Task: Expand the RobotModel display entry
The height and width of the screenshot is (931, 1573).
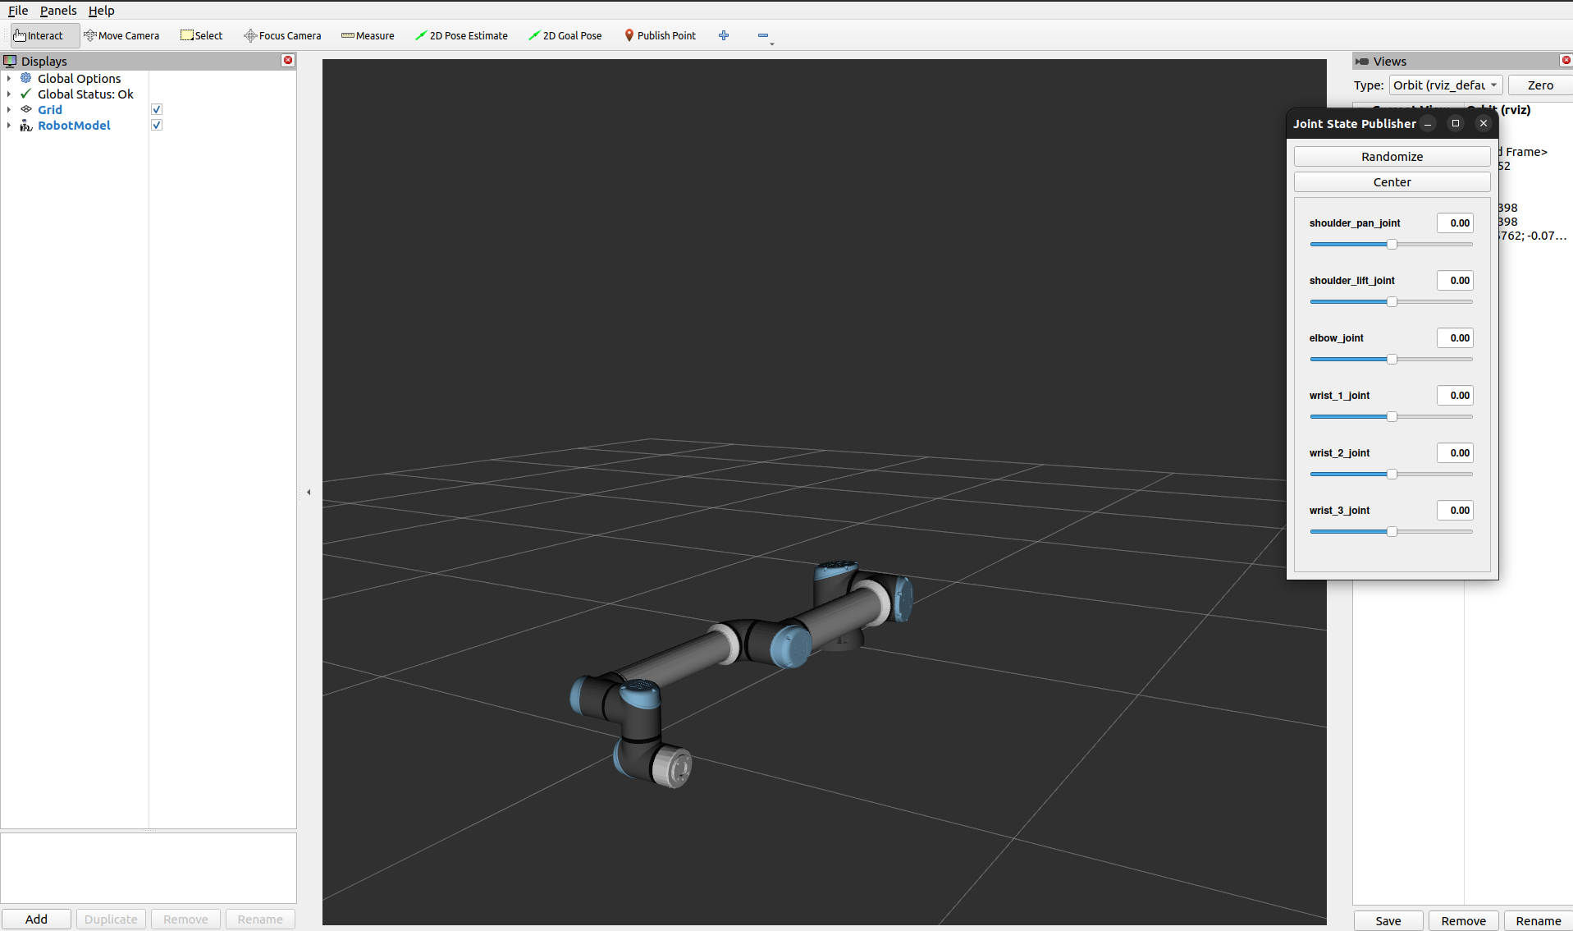Action: (x=9, y=126)
